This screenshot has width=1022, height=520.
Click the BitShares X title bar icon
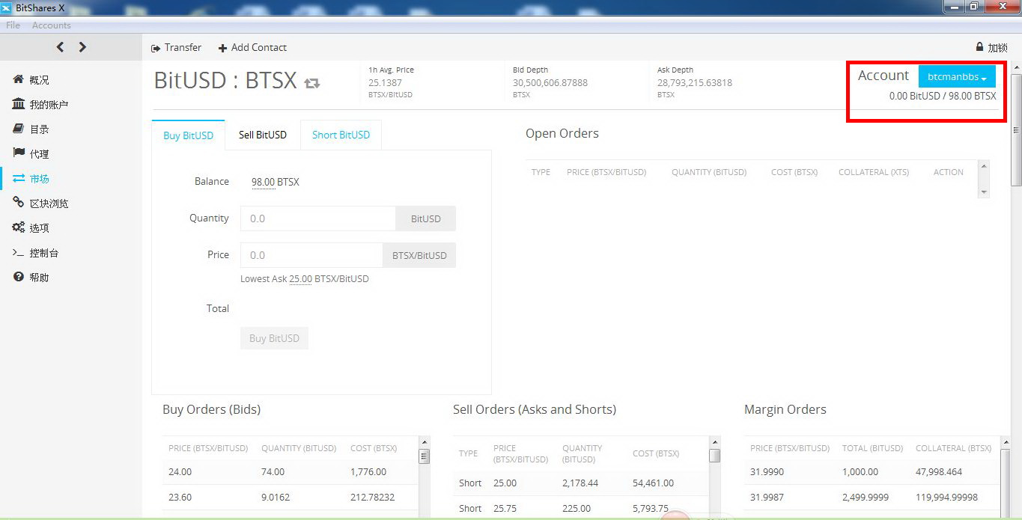click(x=7, y=7)
